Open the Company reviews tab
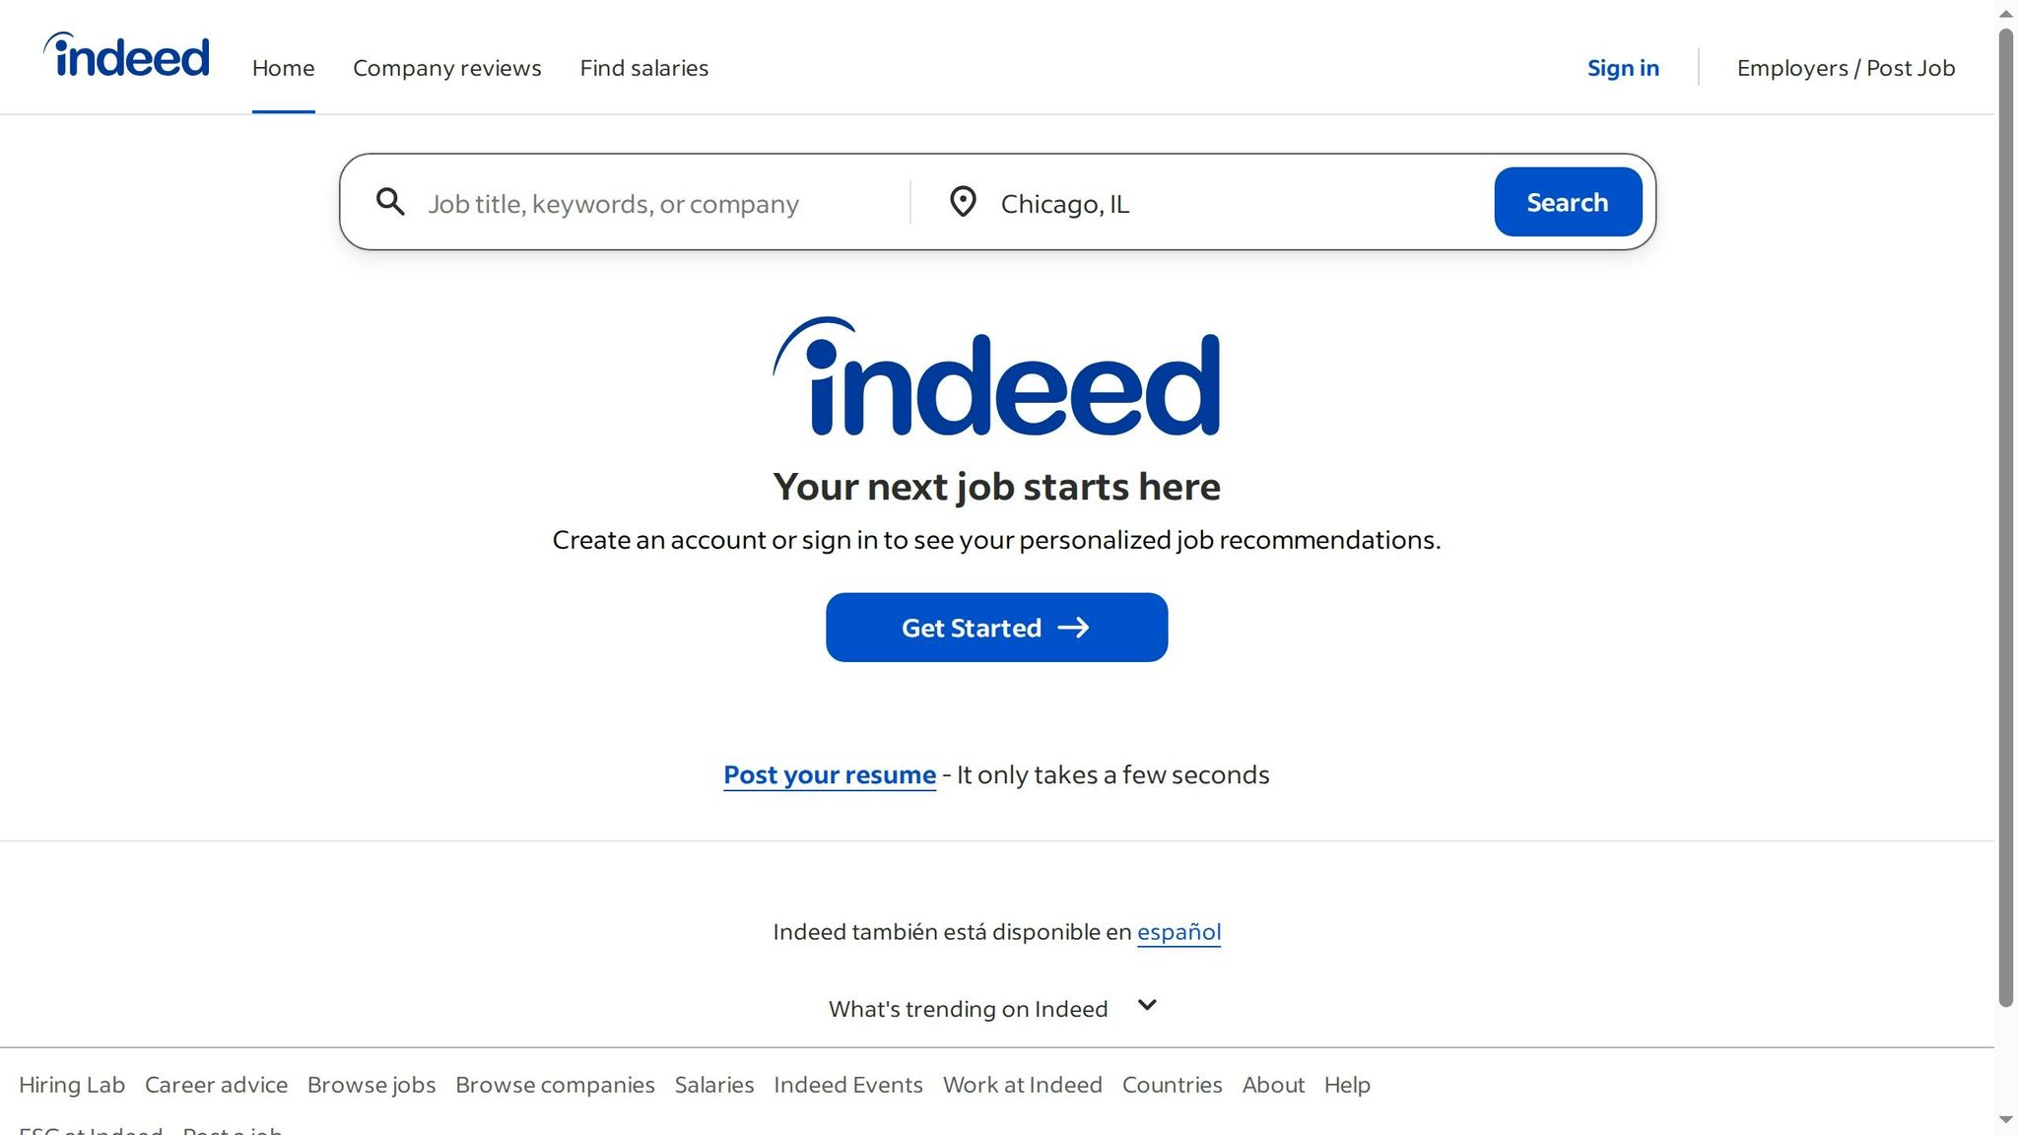This screenshot has width=2018, height=1135. click(447, 68)
